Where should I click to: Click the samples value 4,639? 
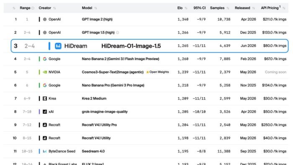click(x=225, y=46)
